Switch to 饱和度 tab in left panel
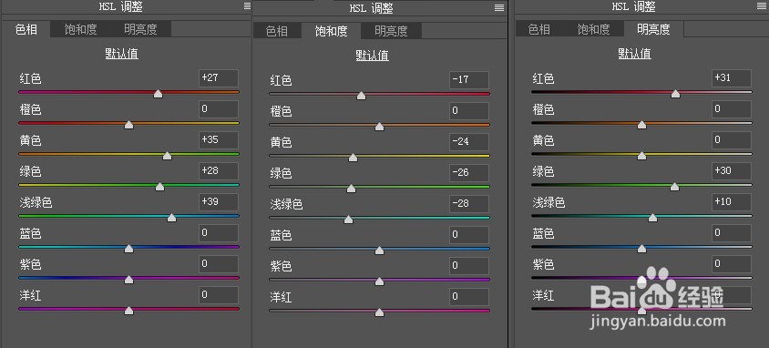Image resolution: width=769 pixels, height=348 pixels. 80,29
